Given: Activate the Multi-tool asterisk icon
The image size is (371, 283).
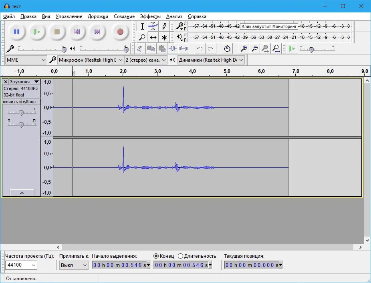Looking at the screenshot, I should pos(164,37).
